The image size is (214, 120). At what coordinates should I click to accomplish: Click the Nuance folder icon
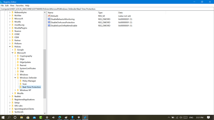point(13,31)
